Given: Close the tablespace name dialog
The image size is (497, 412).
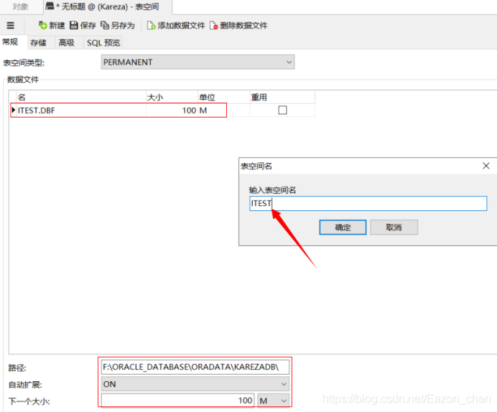Looking at the screenshot, I should [486, 166].
